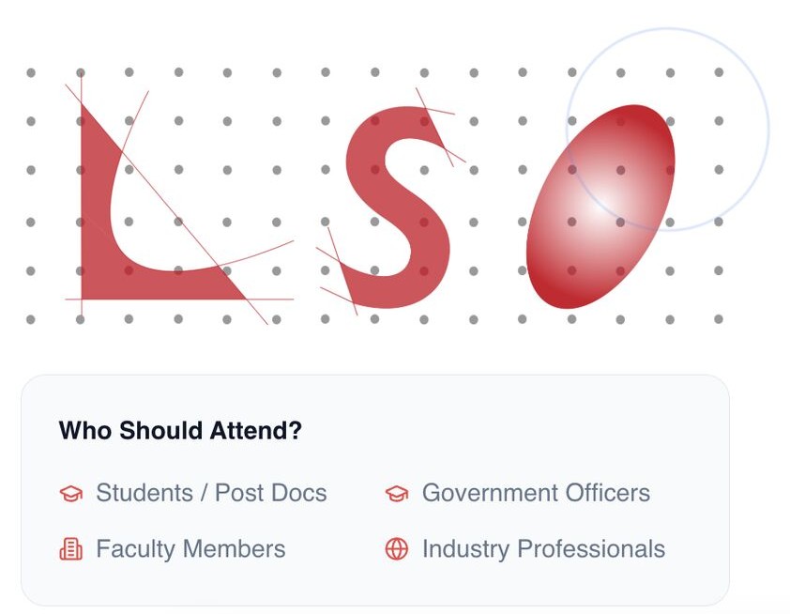The image size is (790, 614).
Task: Select the Faculty Members label
Action: [190, 549]
